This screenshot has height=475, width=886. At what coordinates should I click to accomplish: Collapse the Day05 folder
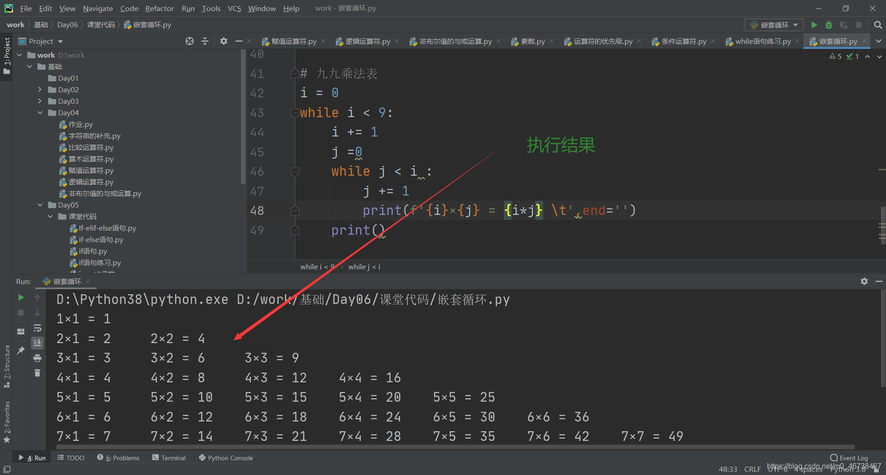pos(40,205)
